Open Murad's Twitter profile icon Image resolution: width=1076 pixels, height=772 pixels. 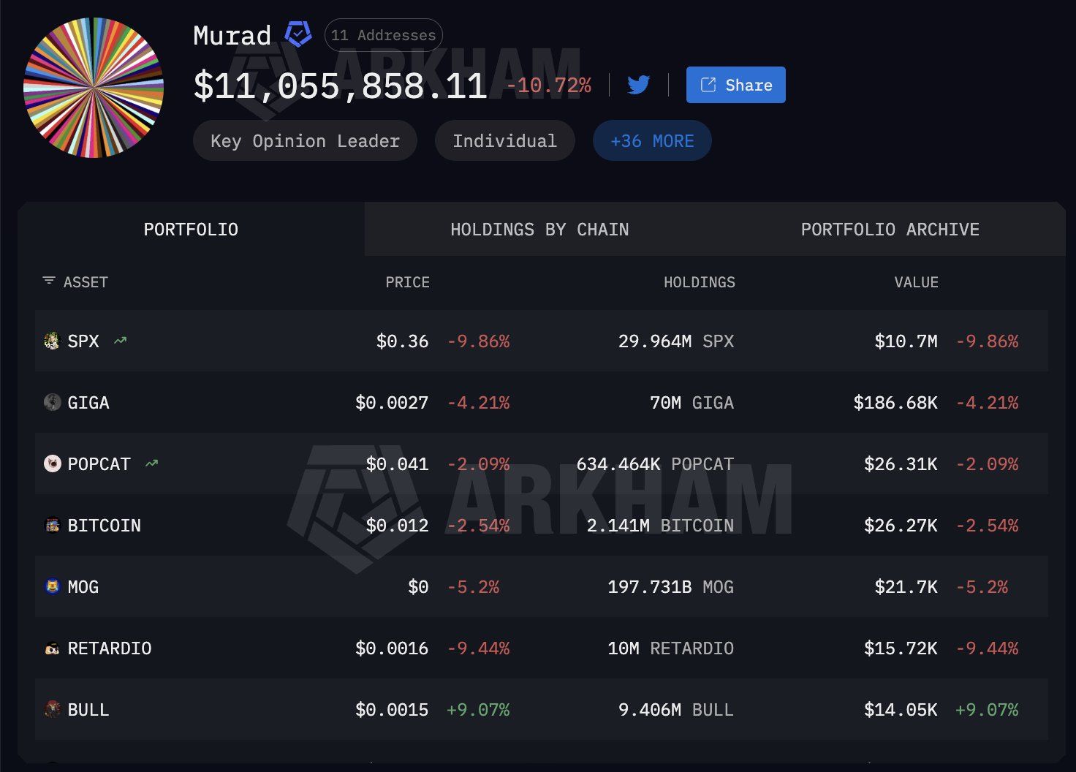tap(638, 85)
